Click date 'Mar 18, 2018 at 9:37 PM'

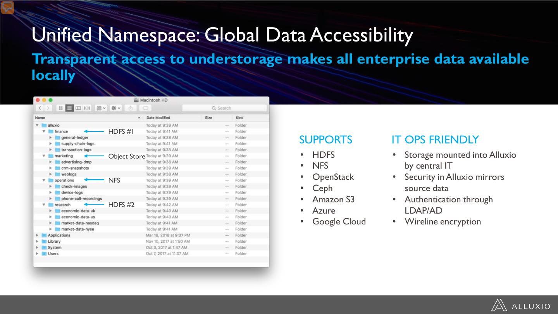pos(168,235)
